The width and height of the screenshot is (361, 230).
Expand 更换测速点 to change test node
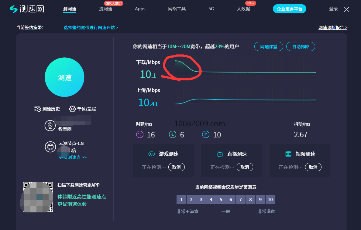(x=73, y=157)
